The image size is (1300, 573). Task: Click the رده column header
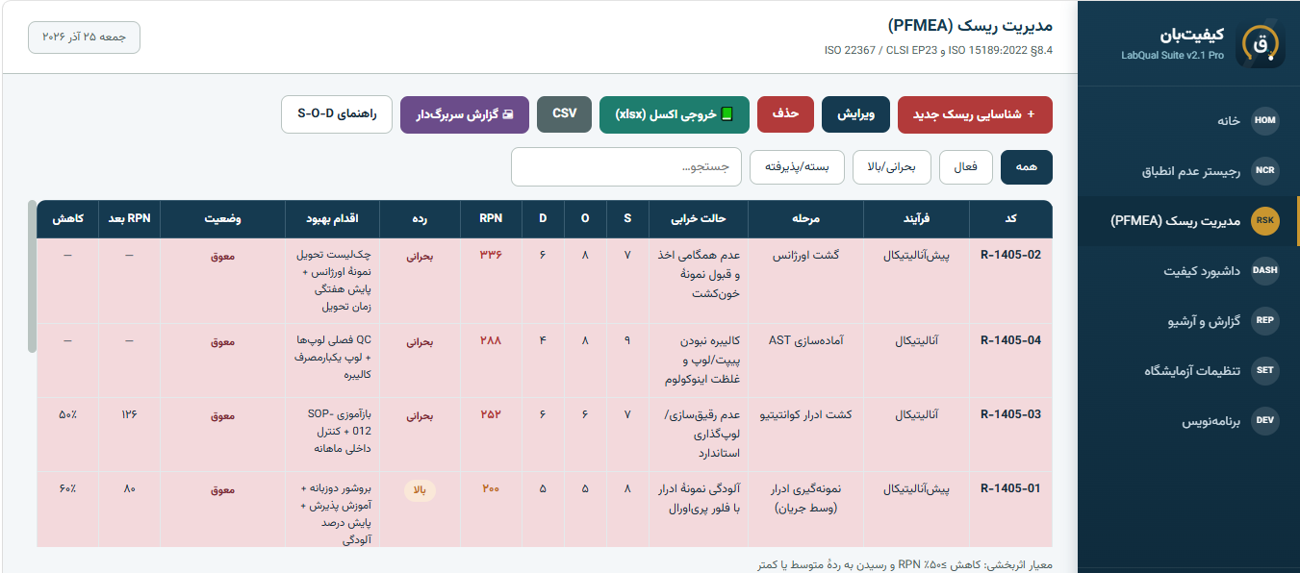click(420, 219)
